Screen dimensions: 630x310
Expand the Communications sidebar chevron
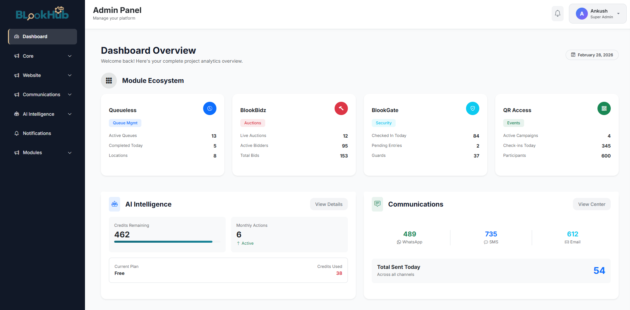pyautogui.click(x=70, y=94)
